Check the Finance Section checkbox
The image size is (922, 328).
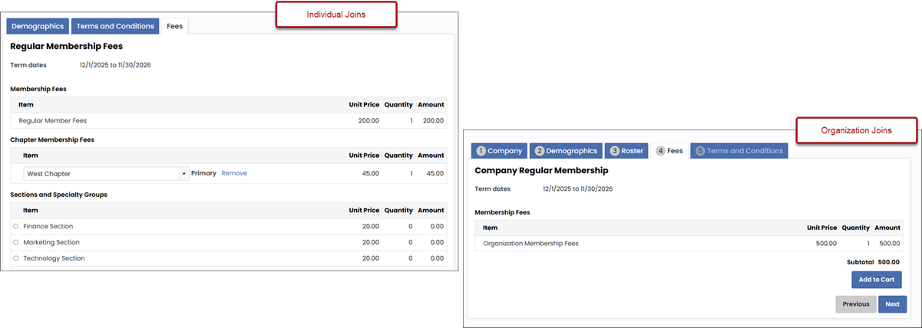(16, 226)
